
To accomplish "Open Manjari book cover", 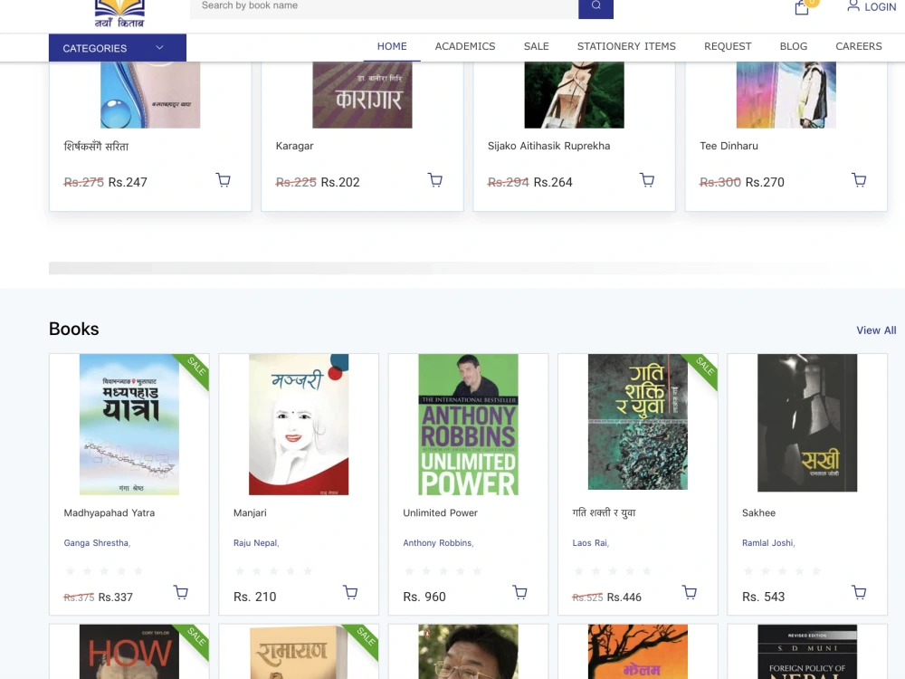I will click(299, 425).
